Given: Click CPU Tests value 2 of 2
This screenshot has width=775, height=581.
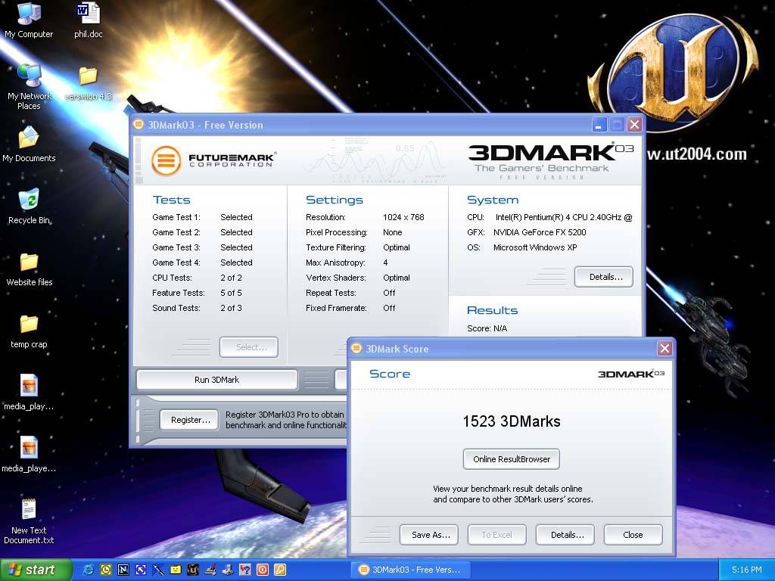Looking at the screenshot, I should click(232, 278).
